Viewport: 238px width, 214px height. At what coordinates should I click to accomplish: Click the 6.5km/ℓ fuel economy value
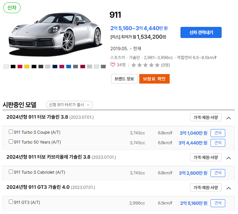pos(165,203)
